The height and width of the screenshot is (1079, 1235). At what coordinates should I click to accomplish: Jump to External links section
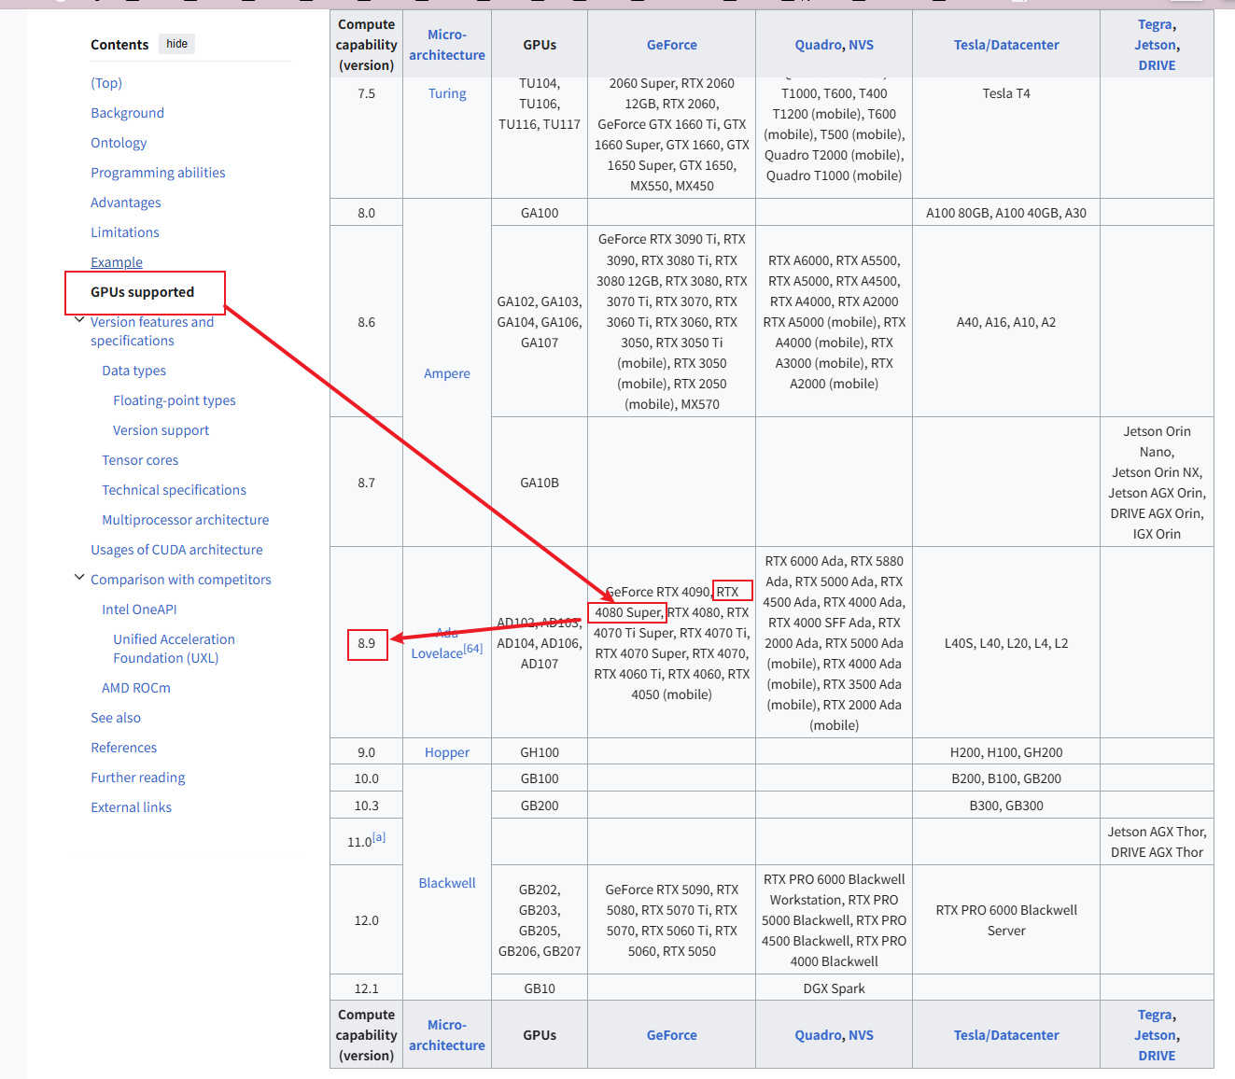(x=131, y=807)
